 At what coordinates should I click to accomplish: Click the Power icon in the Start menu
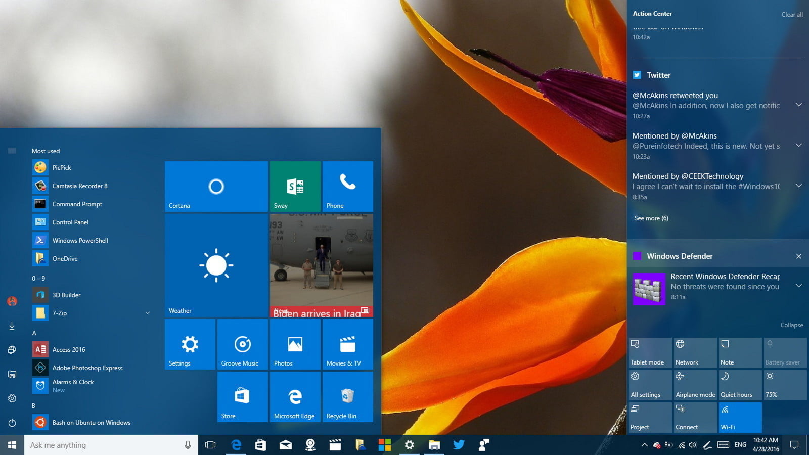(x=12, y=424)
